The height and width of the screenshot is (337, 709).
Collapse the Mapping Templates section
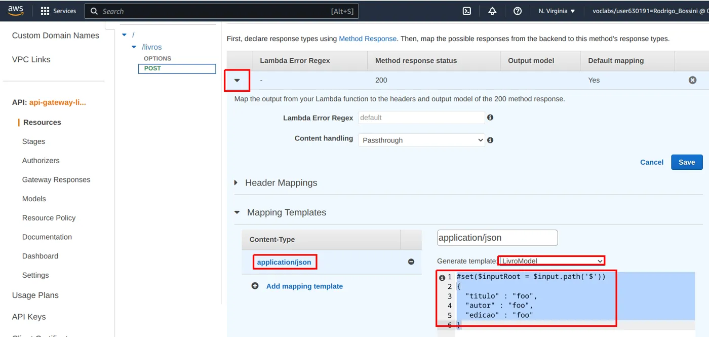coord(237,212)
